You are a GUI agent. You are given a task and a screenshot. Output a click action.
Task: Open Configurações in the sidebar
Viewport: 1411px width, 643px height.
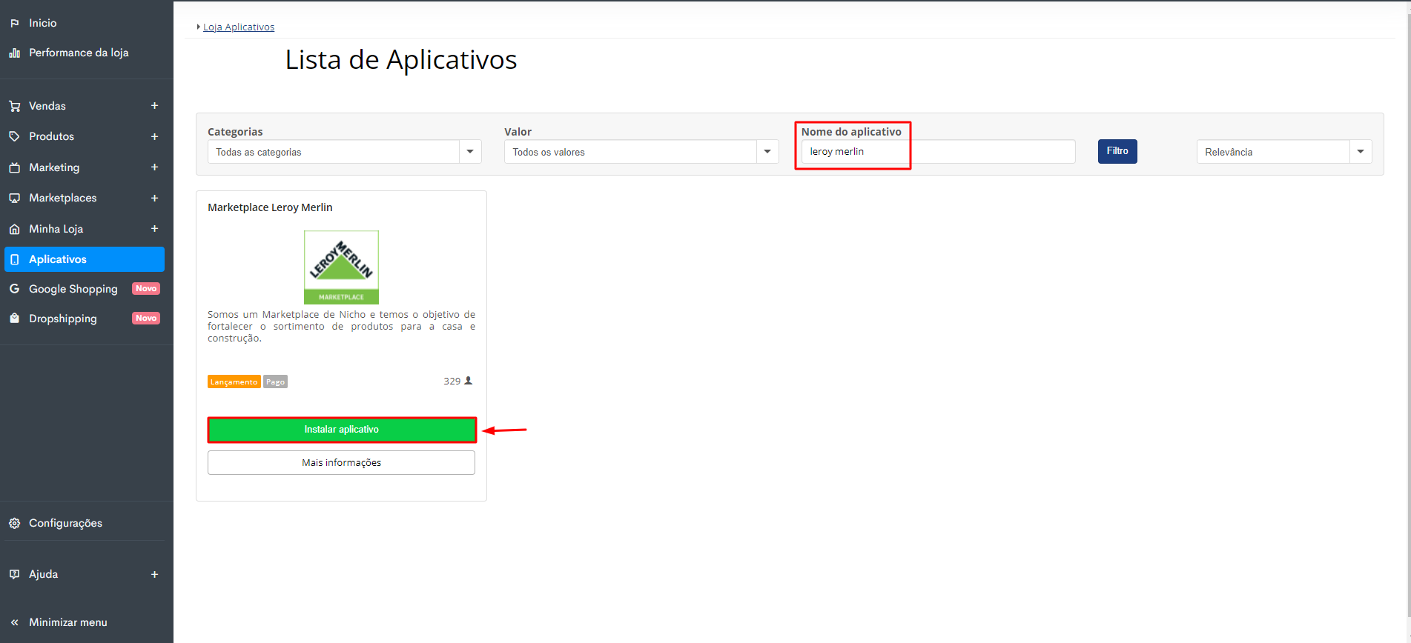[x=66, y=523]
